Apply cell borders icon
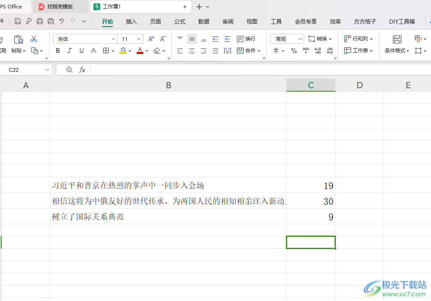 106,51
